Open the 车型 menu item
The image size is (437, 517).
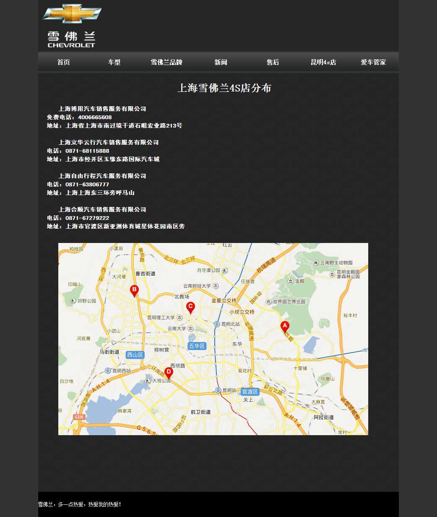coord(114,62)
